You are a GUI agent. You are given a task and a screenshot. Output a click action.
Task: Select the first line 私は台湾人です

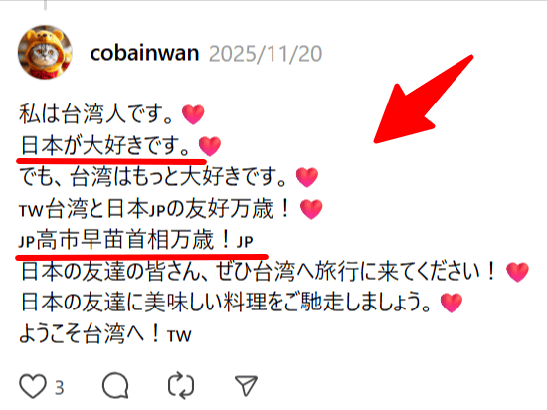95,114
